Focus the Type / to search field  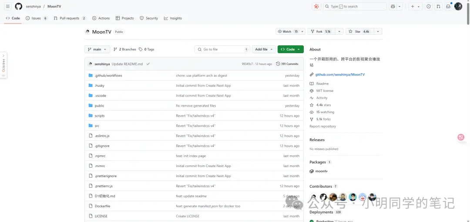click(355, 6)
